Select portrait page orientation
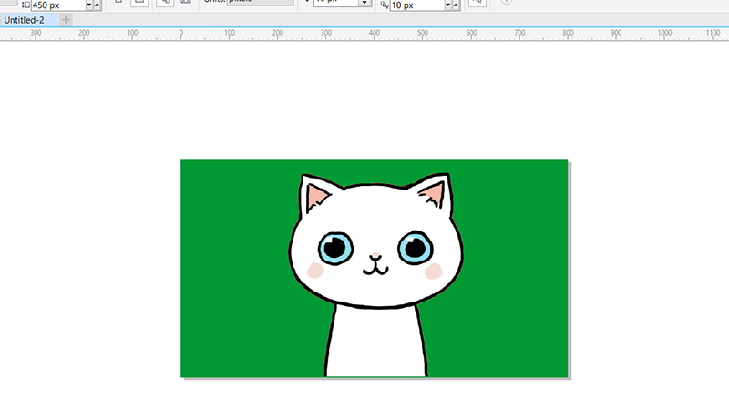Screen dimensions: 729x410 tap(120, 3)
